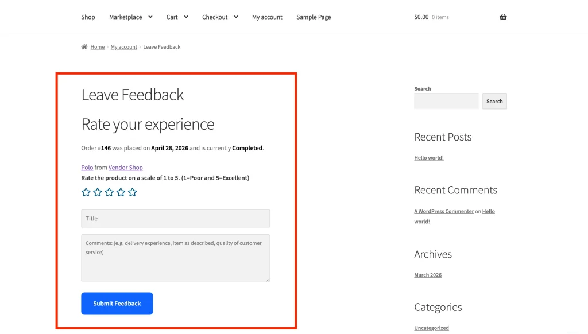Open A WordPress Commenter link
Screen dimensions: 588x334
click(x=444, y=211)
